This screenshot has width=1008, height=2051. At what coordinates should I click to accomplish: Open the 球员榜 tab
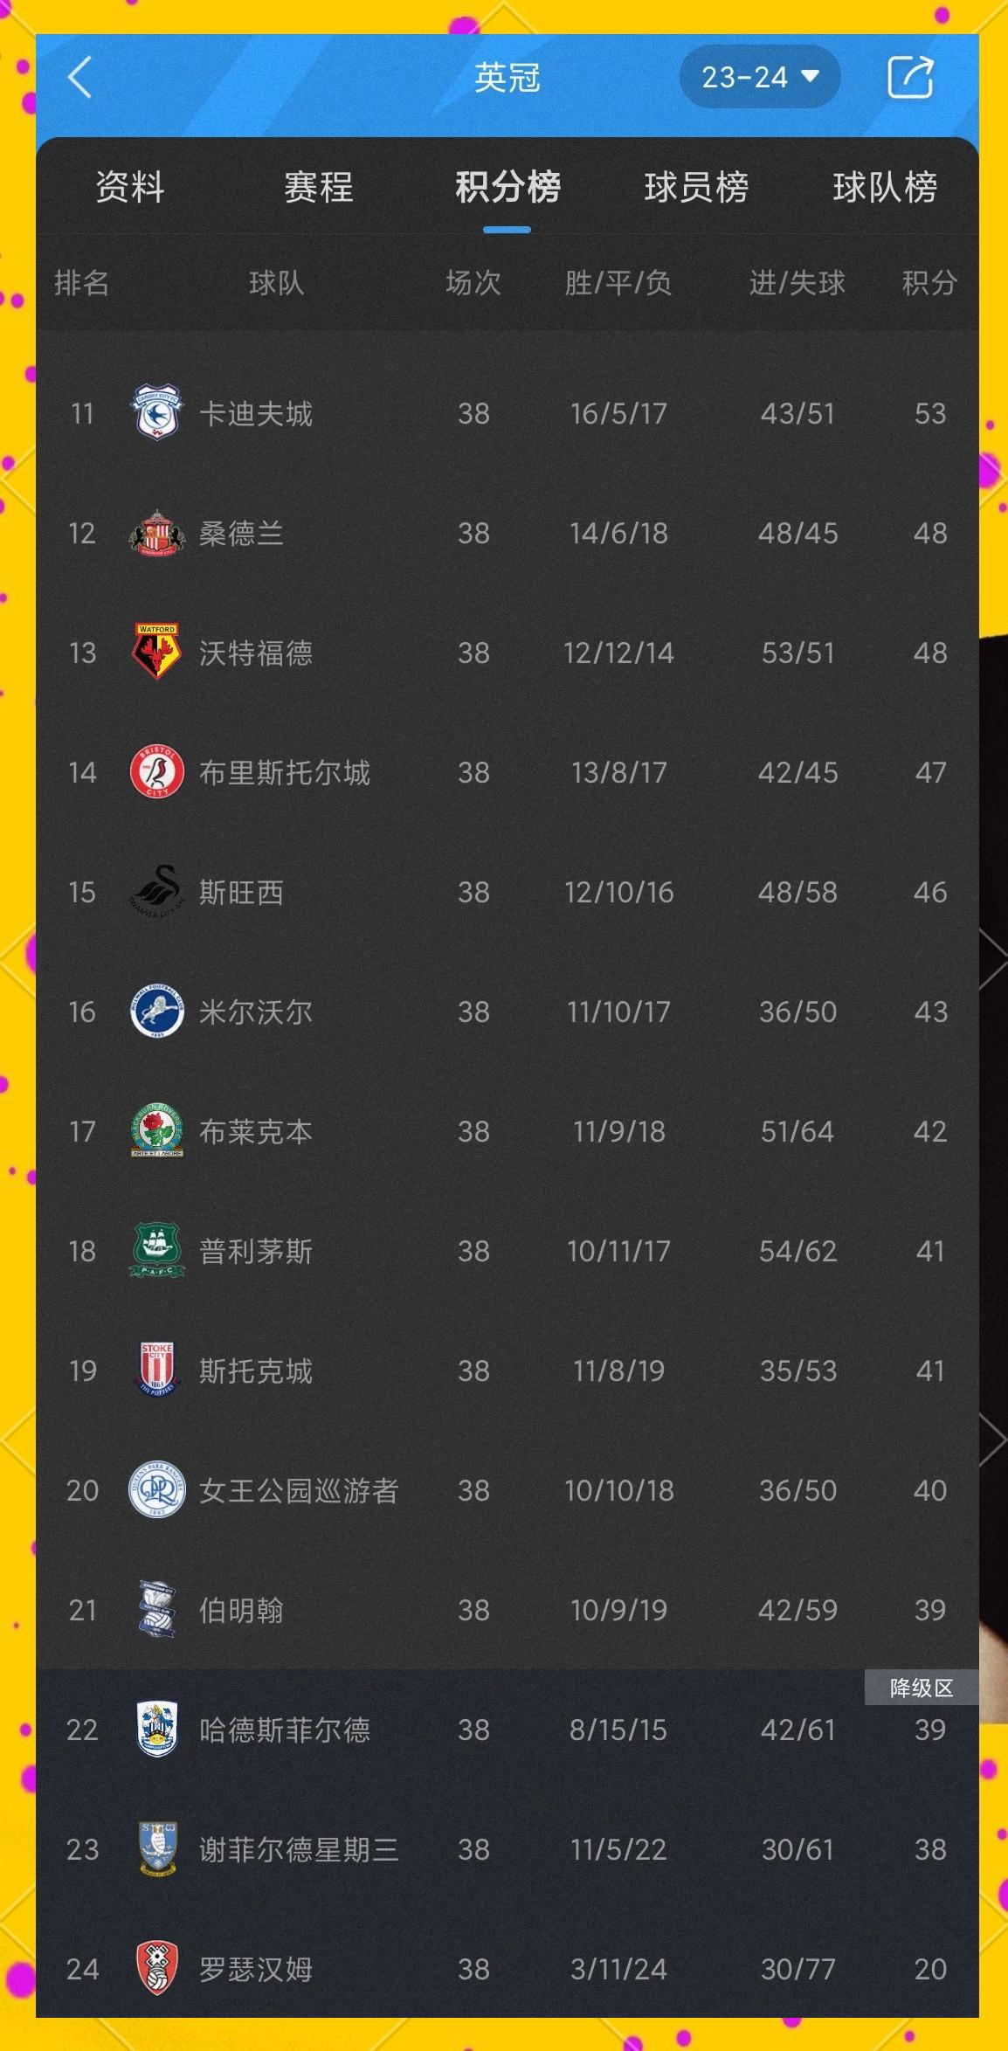coord(696,187)
